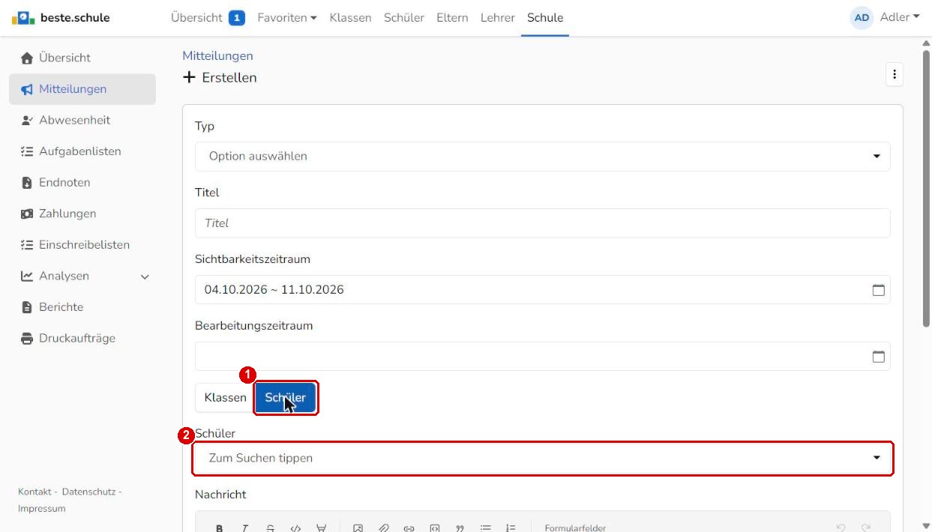Open Berichte in the sidebar
Viewport: 932px width, 532px height.
[x=82, y=307]
